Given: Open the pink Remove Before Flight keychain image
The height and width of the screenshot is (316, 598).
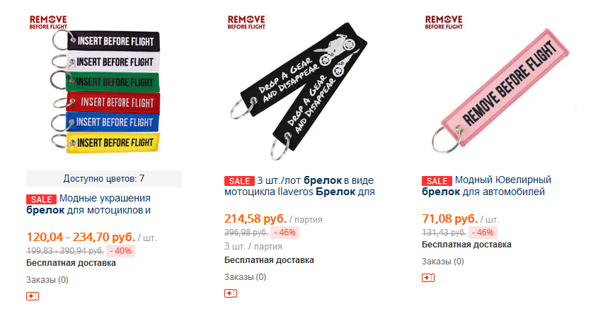Looking at the screenshot, I should [500, 90].
